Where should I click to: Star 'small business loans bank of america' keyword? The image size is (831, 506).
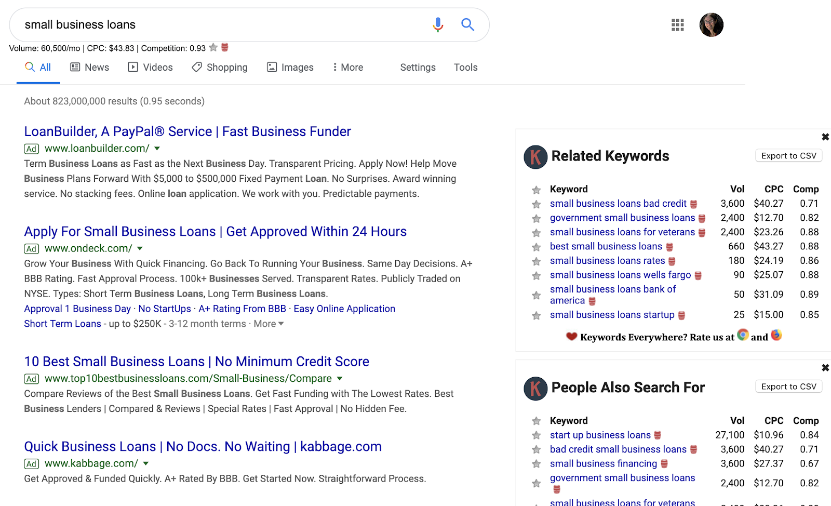(537, 295)
